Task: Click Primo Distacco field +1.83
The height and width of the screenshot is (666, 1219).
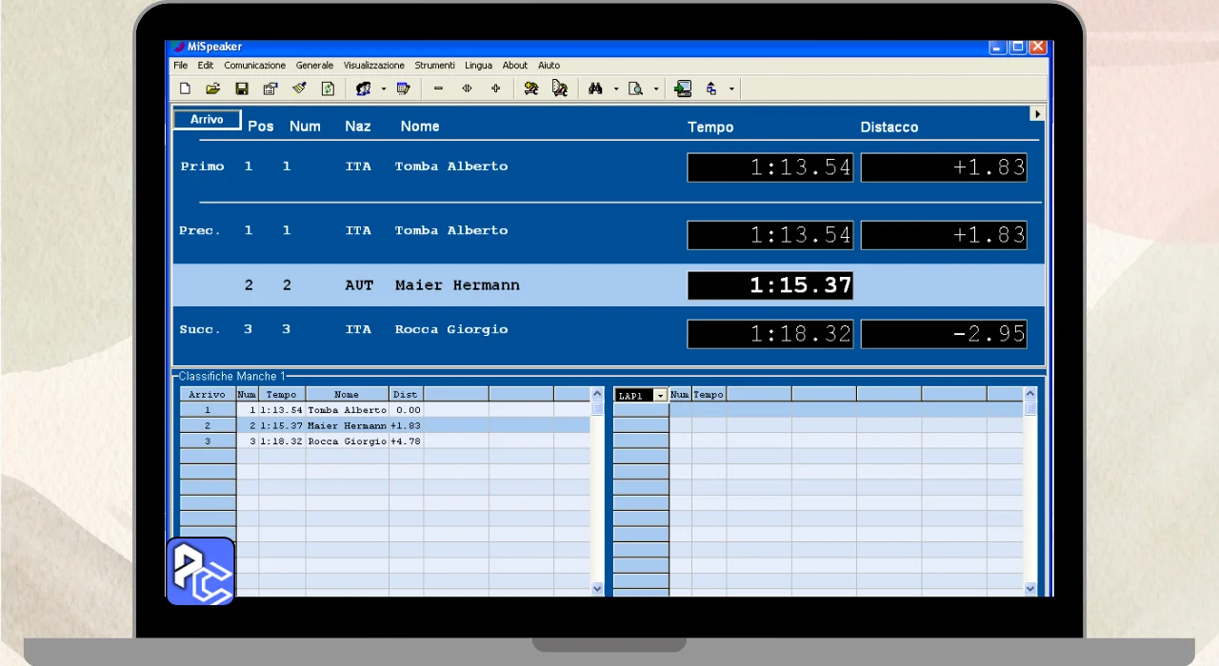Action: [944, 167]
